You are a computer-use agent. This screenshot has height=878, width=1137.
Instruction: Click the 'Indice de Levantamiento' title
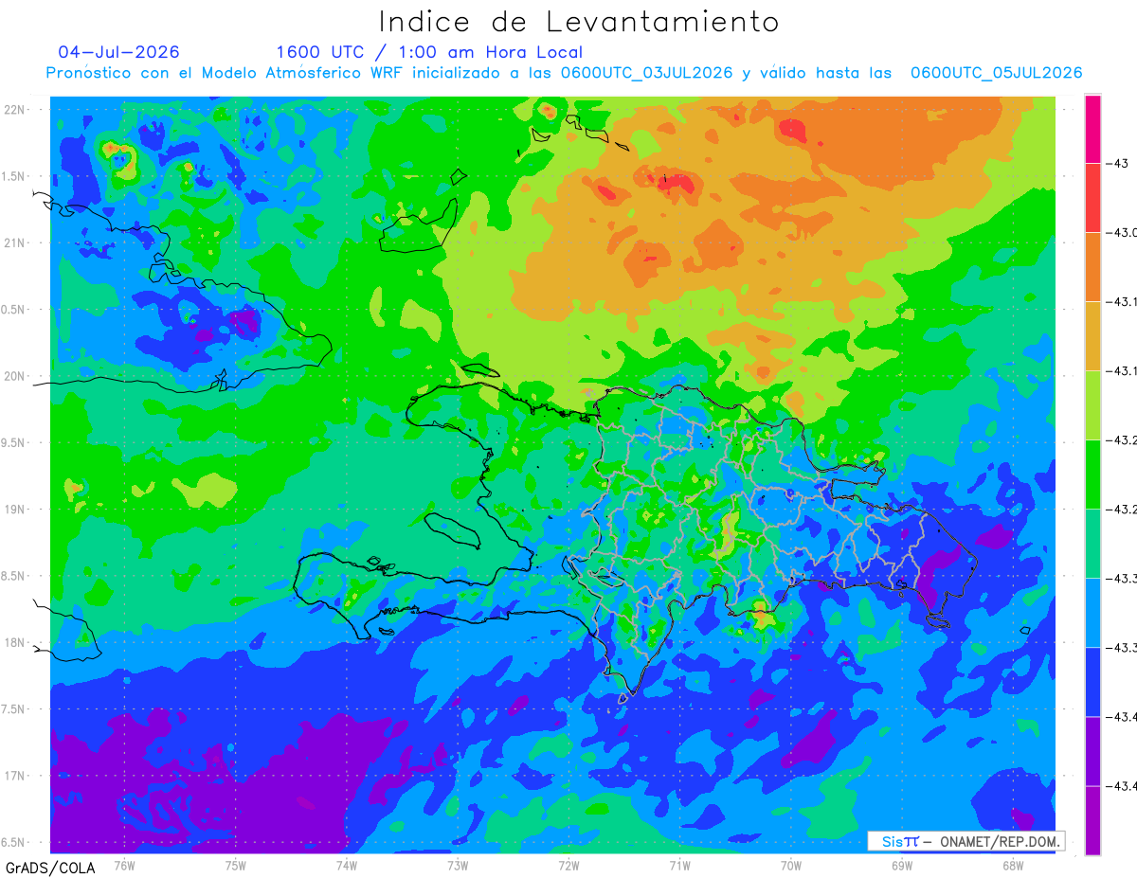[x=579, y=21]
